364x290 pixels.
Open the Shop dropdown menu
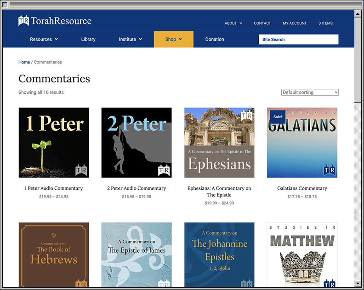174,40
